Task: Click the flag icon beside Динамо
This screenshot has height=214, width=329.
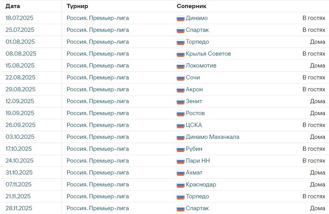Action: (x=180, y=18)
